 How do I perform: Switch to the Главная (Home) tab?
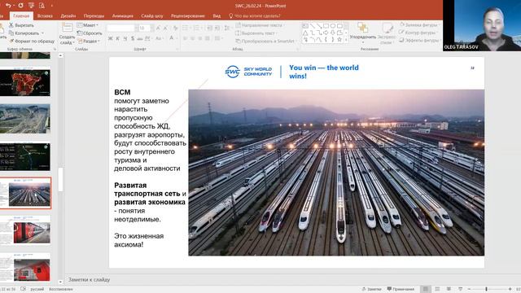(x=21, y=16)
